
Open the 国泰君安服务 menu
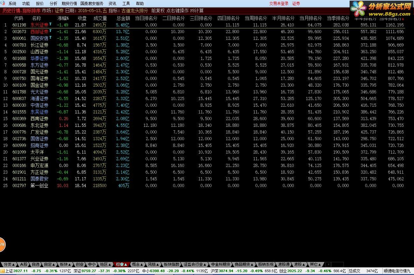point(92,4)
